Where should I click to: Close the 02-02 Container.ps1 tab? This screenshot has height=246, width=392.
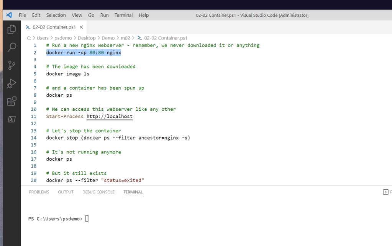(x=81, y=27)
